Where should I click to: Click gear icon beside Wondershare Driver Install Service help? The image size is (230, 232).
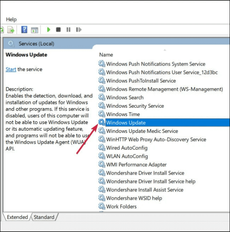[x=102, y=181]
